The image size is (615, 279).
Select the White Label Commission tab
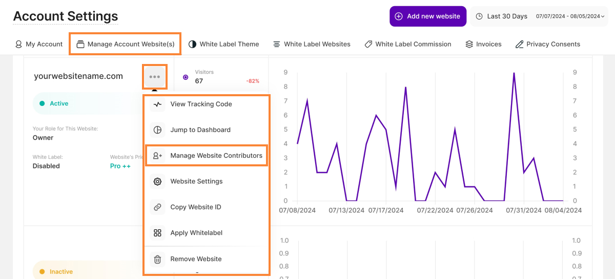(407, 44)
